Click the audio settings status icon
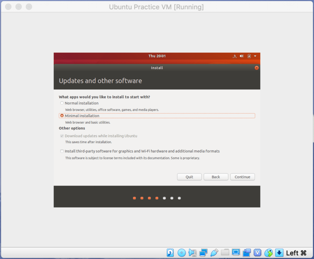Image resolution: width=314 pixels, height=259 pixels. pos(193,253)
